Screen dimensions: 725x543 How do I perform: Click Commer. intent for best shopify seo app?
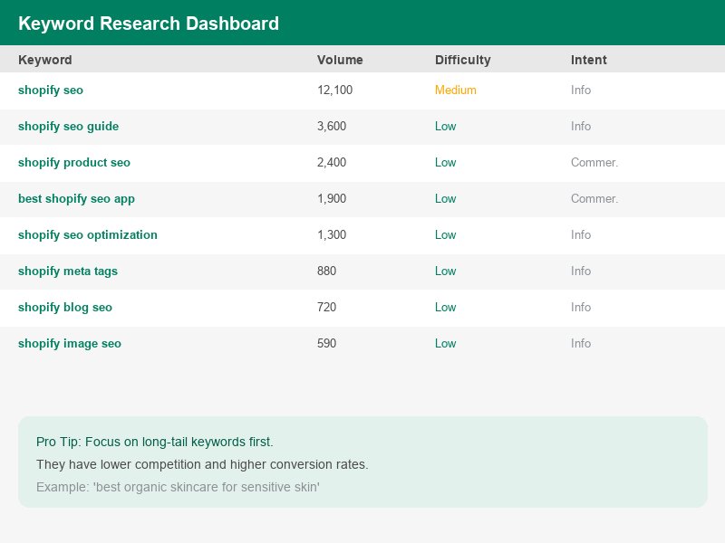594,198
